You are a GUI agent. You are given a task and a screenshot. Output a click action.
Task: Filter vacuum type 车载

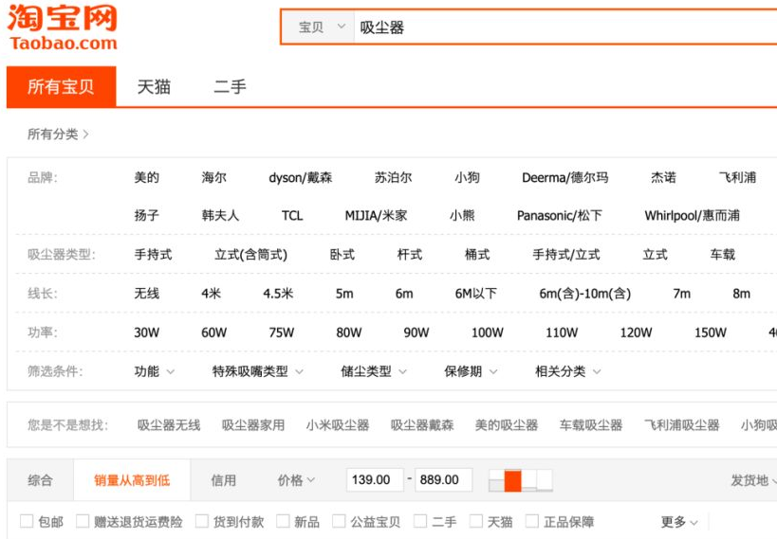tap(723, 255)
